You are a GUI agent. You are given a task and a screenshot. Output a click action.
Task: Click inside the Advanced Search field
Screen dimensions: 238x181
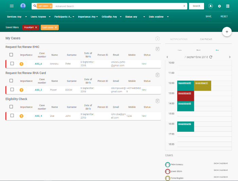tap(115, 6)
